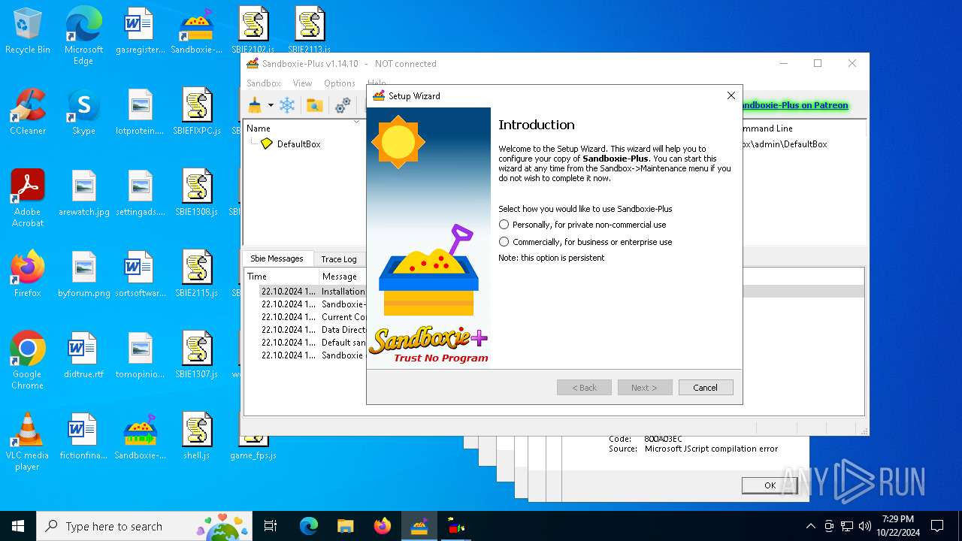The width and height of the screenshot is (962, 541).
Task: Select SBIE1308.js desktop file
Action: coord(197,193)
